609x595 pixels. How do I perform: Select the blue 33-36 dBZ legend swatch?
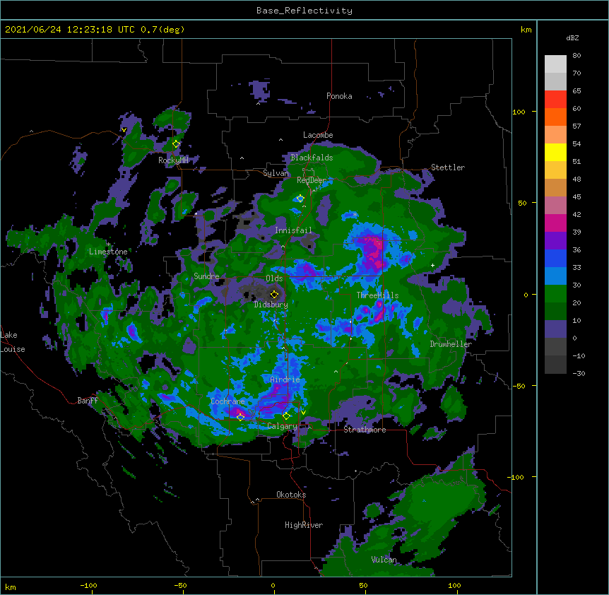(555, 258)
